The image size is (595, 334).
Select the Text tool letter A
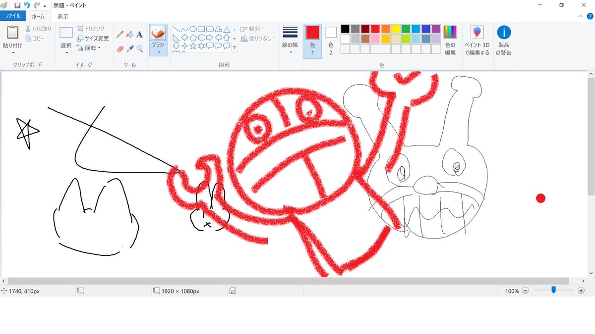pos(140,34)
